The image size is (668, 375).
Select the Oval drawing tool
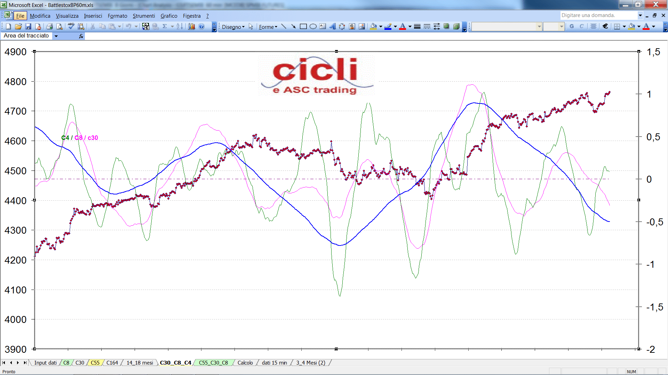pos(313,26)
